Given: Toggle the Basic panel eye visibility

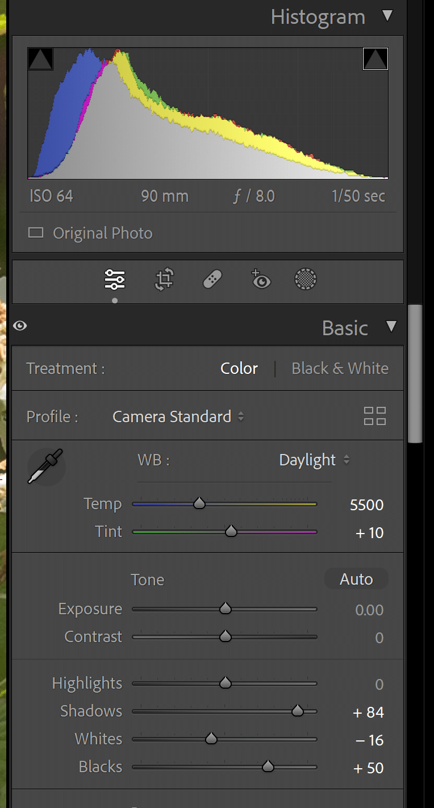Looking at the screenshot, I should (x=20, y=326).
